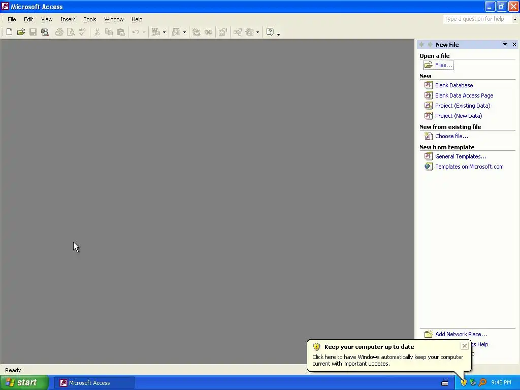Click the 9:45 PM taskbar clock
The image size is (520, 390).
501,383
